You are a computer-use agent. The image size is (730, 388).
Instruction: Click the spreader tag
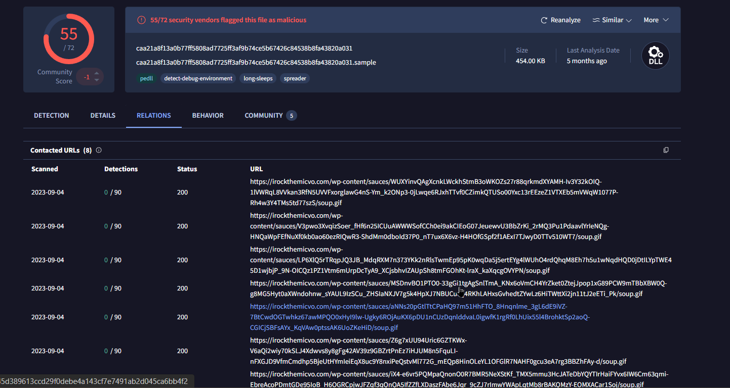point(295,78)
